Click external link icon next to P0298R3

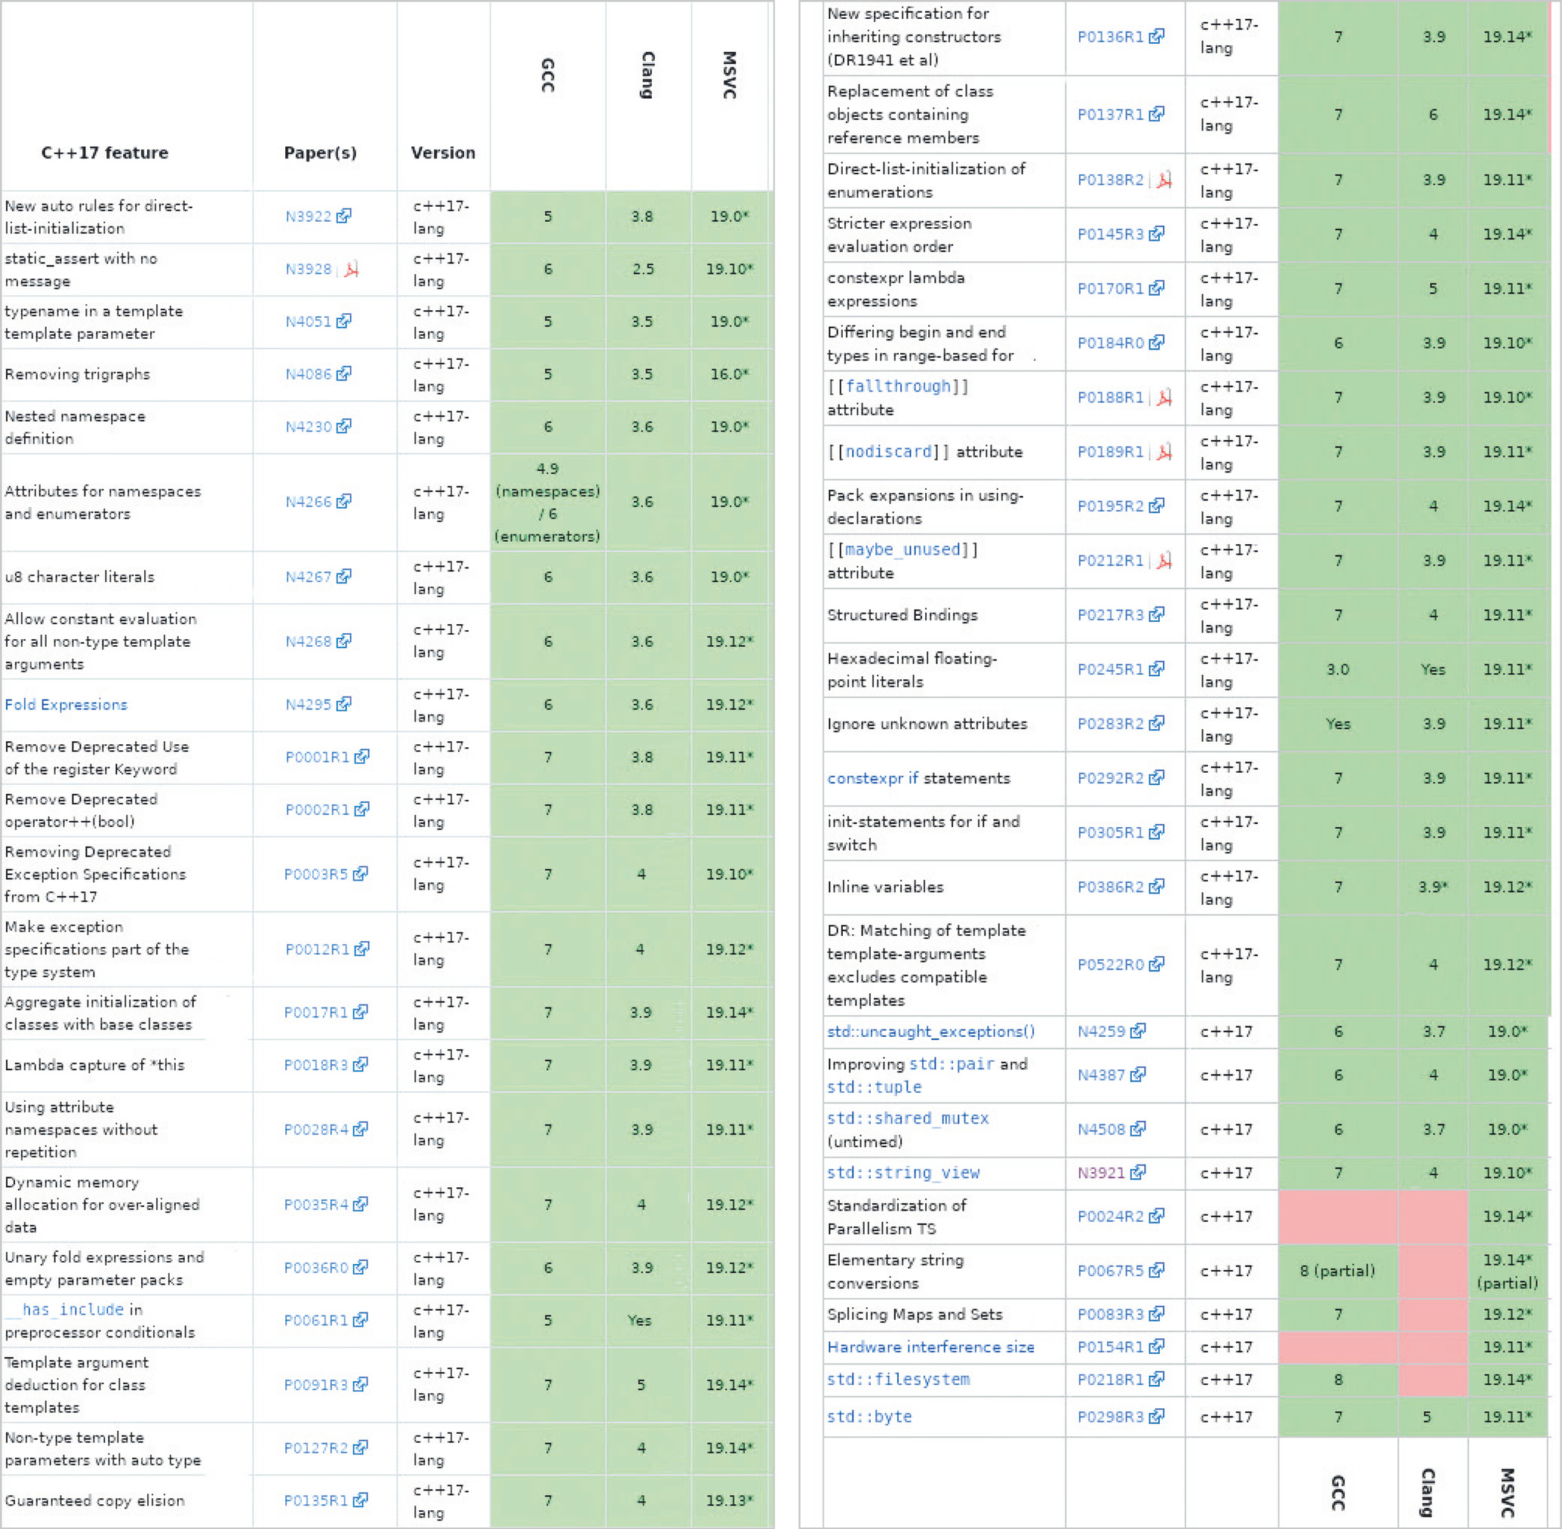[1157, 1417]
